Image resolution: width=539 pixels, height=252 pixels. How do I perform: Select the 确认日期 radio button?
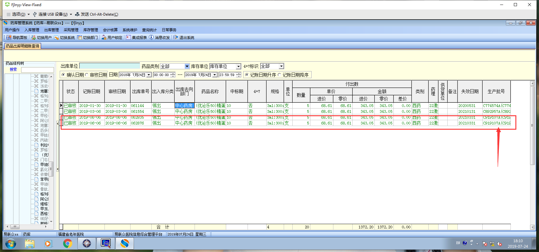[x=63, y=75]
